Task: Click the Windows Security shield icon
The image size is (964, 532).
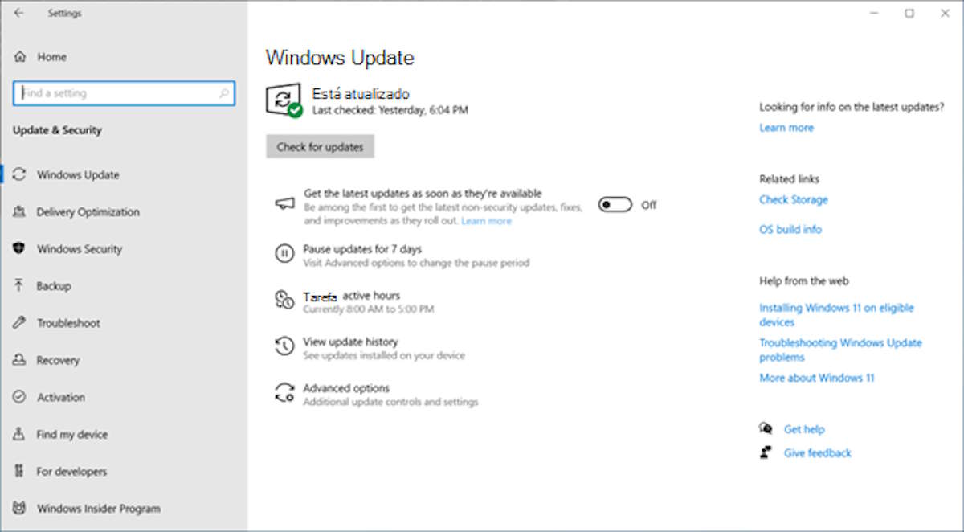Action: tap(20, 249)
